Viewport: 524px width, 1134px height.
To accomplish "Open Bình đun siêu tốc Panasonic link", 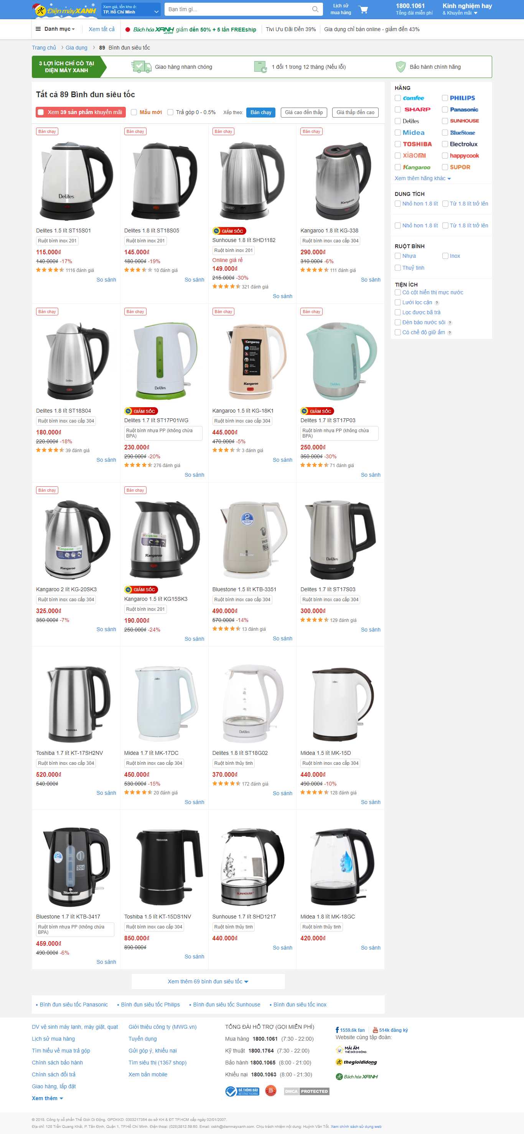I will (73, 1004).
